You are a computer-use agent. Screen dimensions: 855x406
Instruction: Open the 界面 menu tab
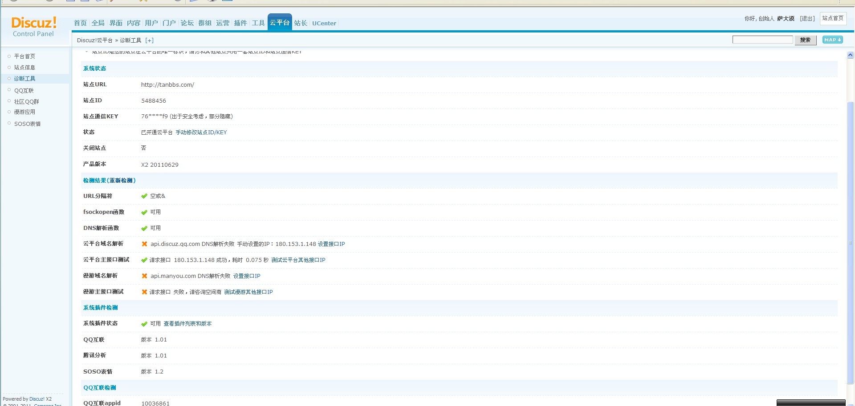click(116, 23)
